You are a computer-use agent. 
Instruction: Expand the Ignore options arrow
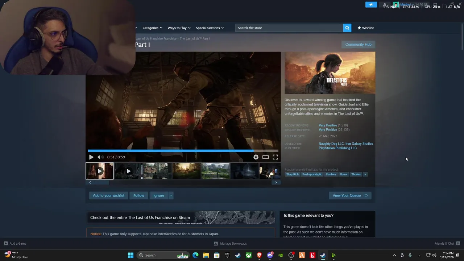click(x=171, y=195)
